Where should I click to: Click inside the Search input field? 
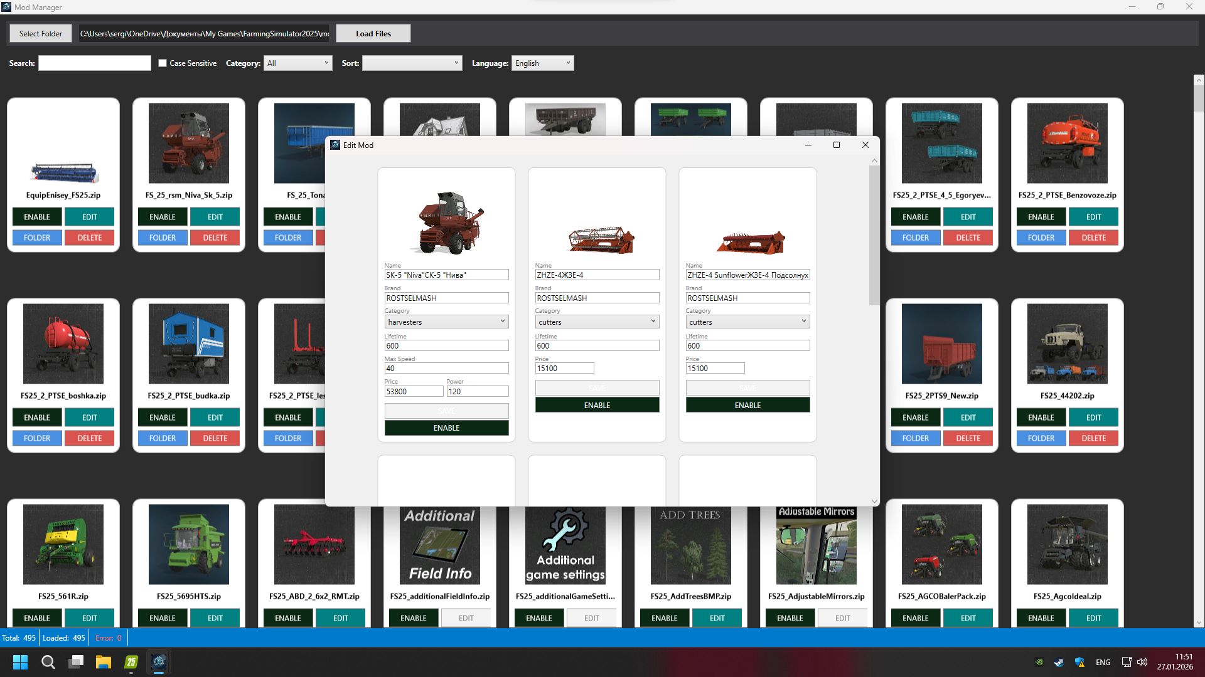94,63
